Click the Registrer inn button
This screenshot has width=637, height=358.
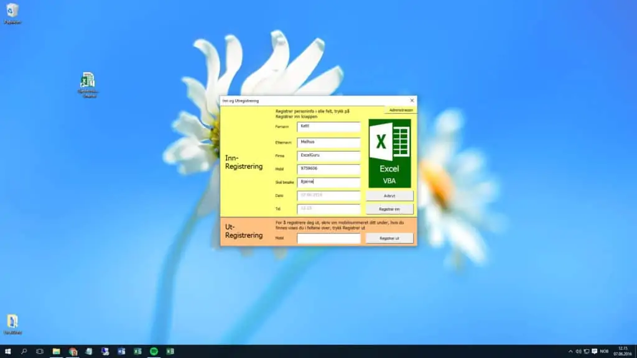tap(389, 209)
